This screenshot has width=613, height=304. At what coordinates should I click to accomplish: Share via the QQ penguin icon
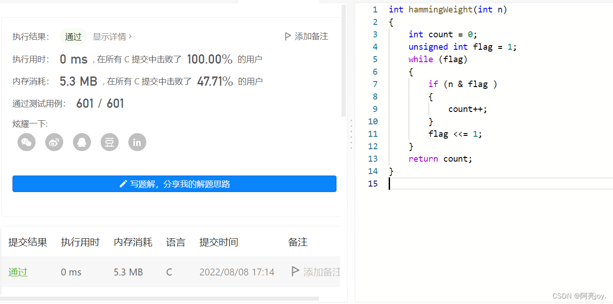(82, 142)
